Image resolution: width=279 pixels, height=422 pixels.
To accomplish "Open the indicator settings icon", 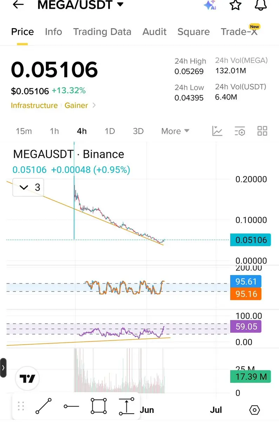I will 240,131.
